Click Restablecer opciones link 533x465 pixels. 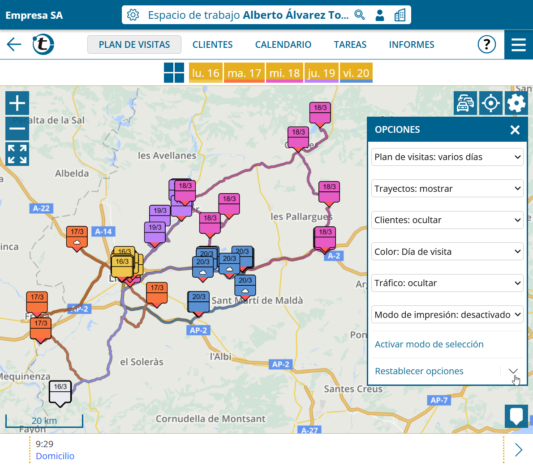[x=419, y=371]
